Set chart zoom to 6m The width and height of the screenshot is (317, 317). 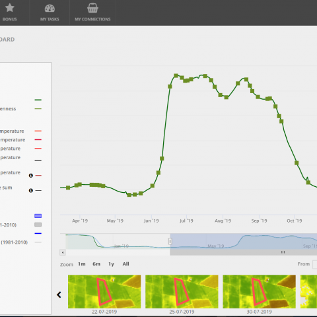(x=96, y=264)
